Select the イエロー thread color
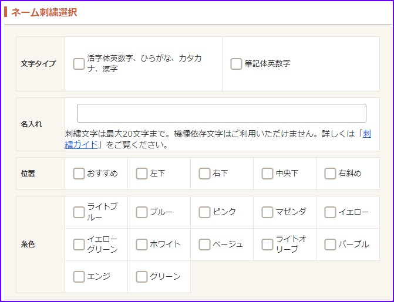Screen dimensions: 394x302 (x=330, y=212)
